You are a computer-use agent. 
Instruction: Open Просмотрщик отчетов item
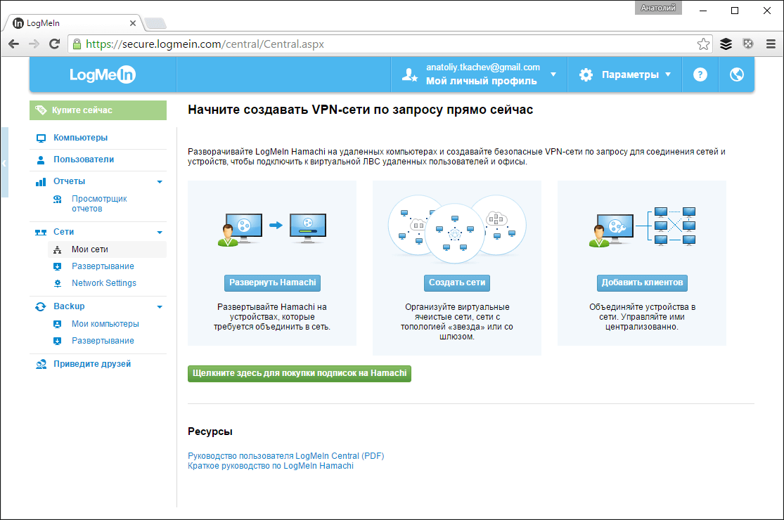point(99,204)
